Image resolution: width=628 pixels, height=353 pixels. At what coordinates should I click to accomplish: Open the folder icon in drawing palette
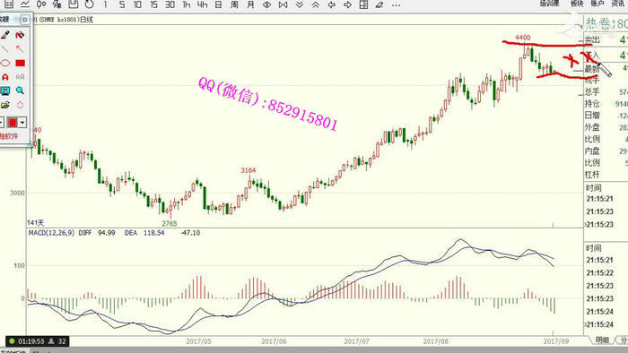click(x=5, y=105)
